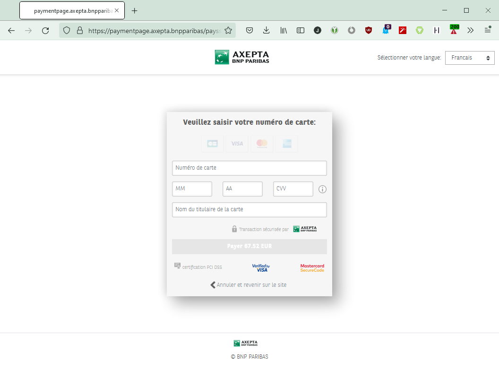
Task: Select the Visa card logo
Action: (x=237, y=144)
